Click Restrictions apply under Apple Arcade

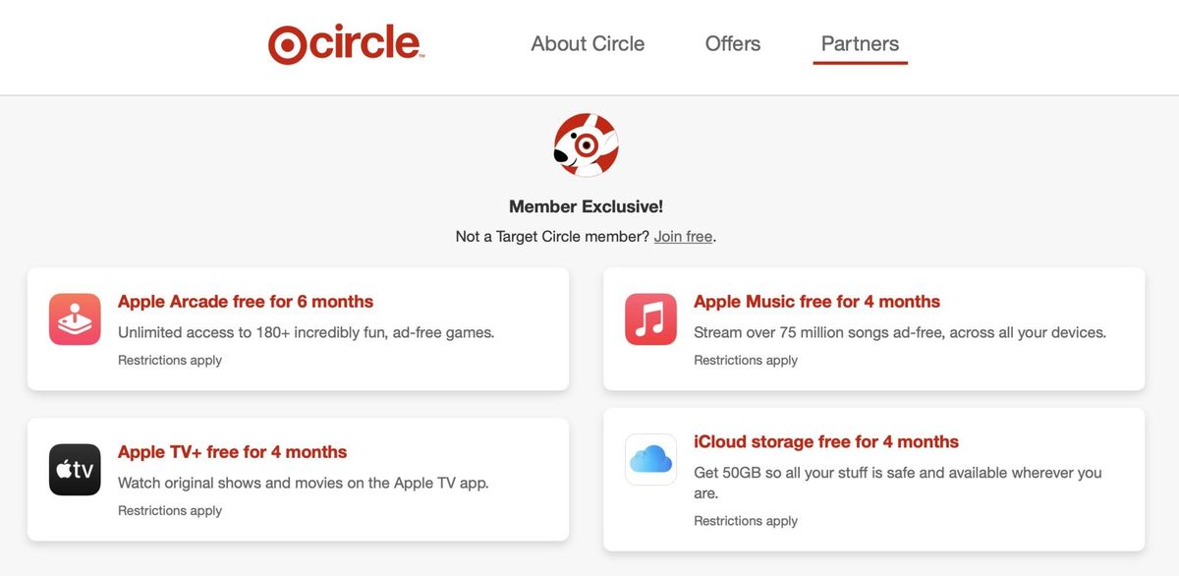169,360
